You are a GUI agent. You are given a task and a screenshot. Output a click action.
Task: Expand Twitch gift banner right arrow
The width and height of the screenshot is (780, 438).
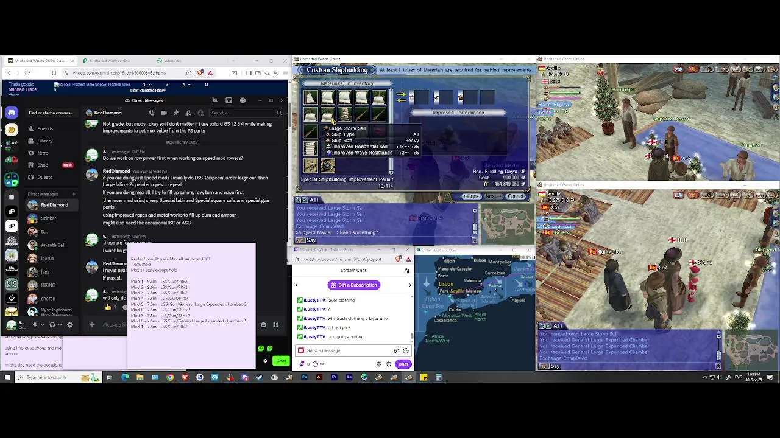pos(409,285)
